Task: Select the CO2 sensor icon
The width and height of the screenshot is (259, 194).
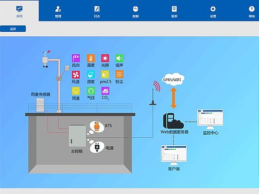Action: click(x=105, y=91)
